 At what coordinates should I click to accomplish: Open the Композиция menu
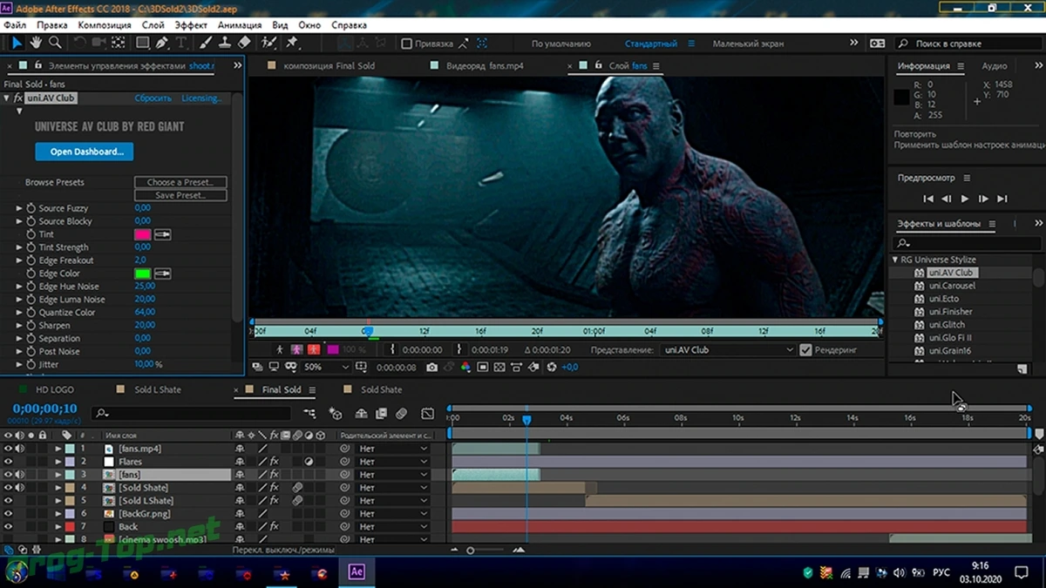coord(105,25)
